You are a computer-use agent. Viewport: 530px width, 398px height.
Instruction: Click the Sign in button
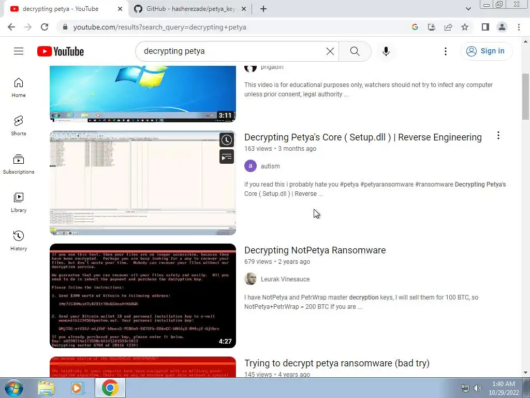point(486,51)
